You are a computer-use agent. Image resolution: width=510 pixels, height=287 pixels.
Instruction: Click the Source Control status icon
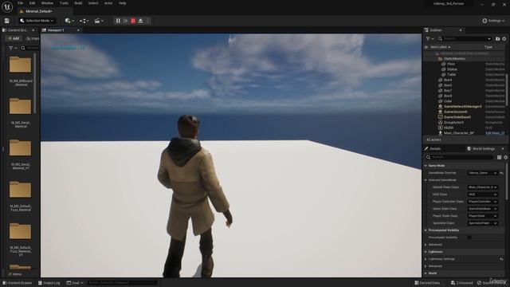(479, 283)
